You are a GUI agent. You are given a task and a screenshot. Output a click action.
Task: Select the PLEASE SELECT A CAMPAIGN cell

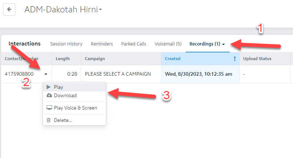(x=118, y=74)
